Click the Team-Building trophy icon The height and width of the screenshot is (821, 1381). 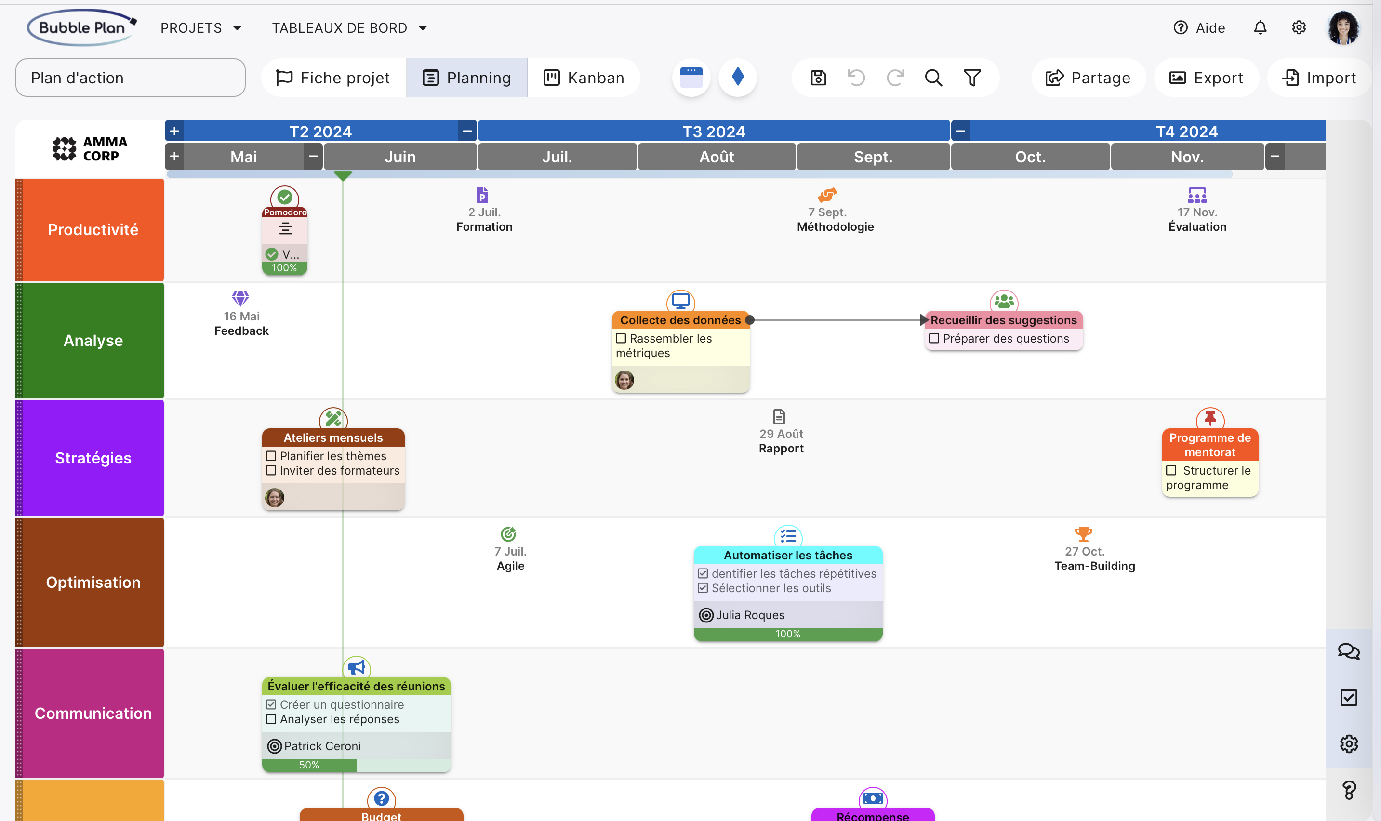pos(1083,534)
